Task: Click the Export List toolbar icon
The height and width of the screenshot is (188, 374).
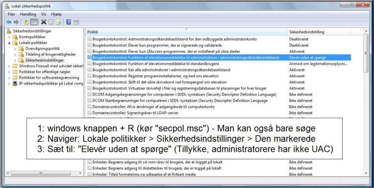Action: [x=59, y=22]
